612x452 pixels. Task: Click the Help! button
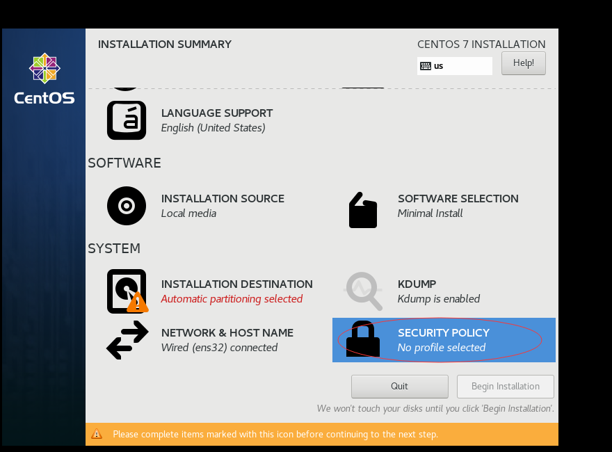pos(524,63)
